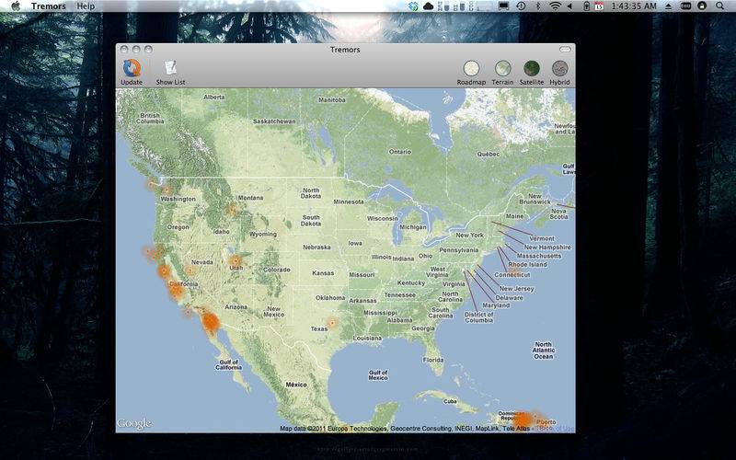
Task: Click the Ontario label on the map
Action: 400,152
